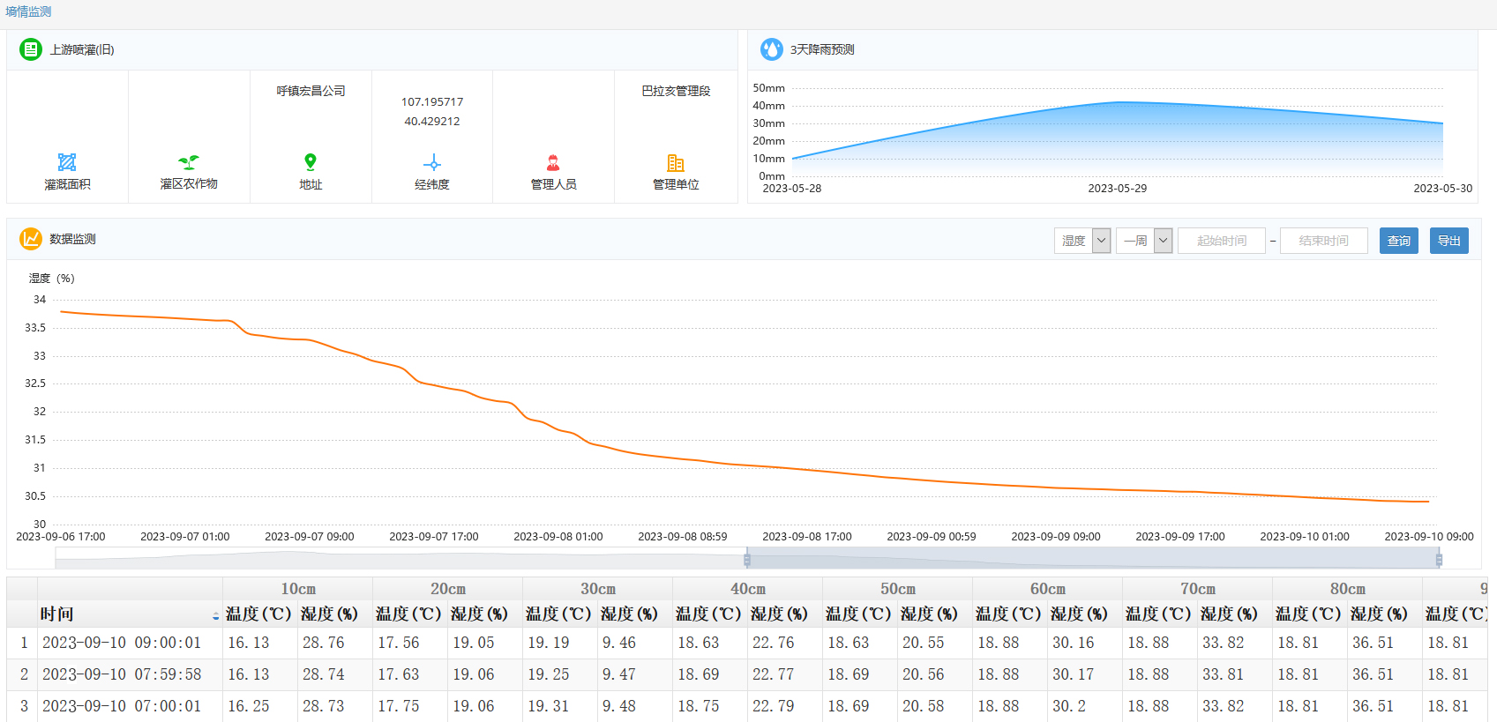Click the 结束时间 end date field
1497x722 pixels.
tap(1323, 241)
